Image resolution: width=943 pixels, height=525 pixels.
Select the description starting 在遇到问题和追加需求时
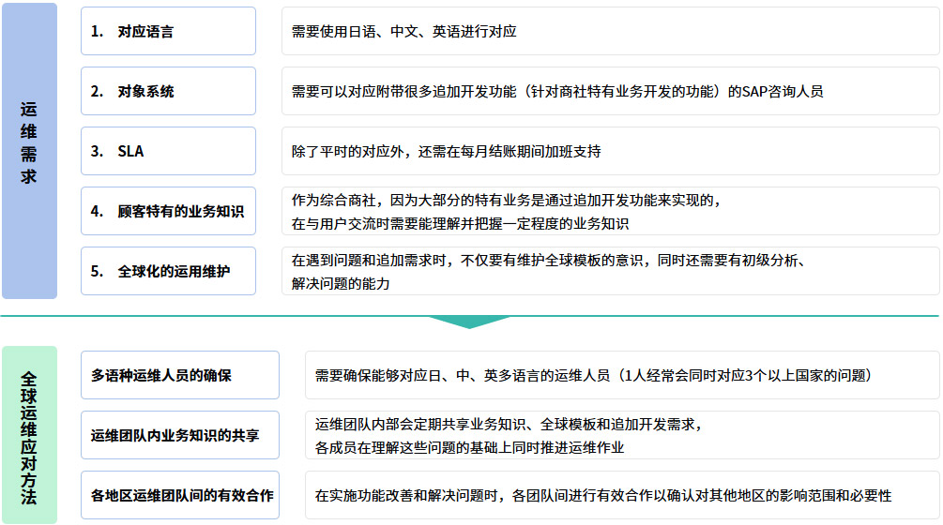pos(610,271)
